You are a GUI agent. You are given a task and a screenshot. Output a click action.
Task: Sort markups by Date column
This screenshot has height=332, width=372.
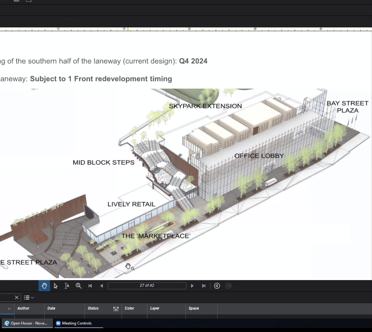click(x=51, y=308)
